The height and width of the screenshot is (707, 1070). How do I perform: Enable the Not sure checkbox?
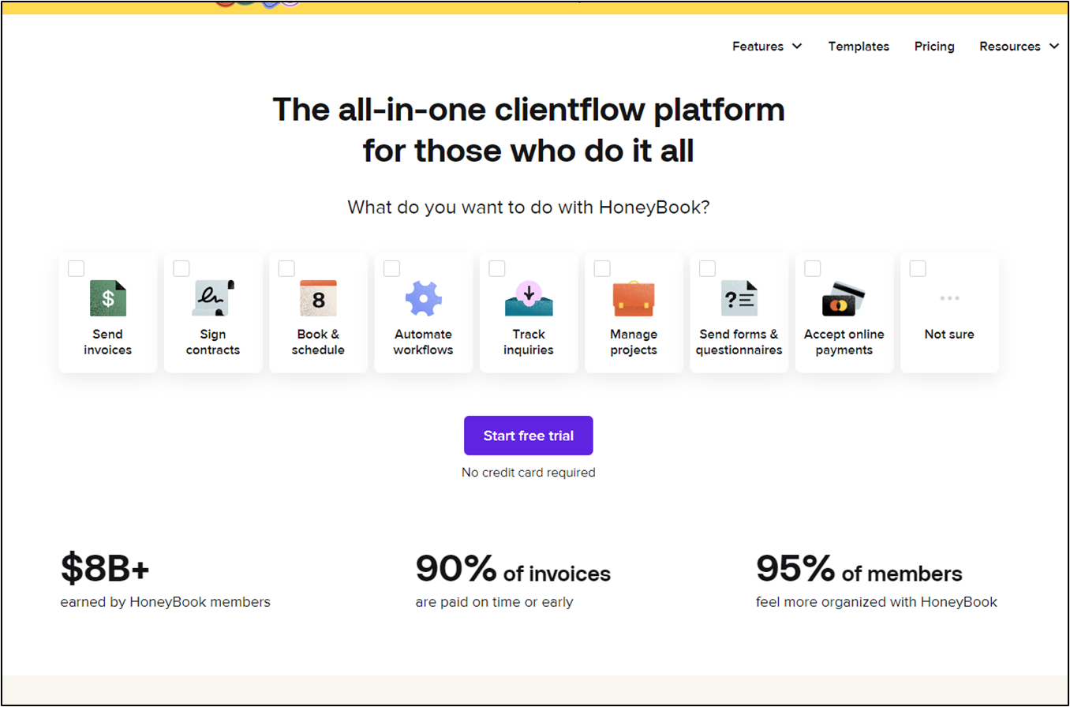point(918,269)
